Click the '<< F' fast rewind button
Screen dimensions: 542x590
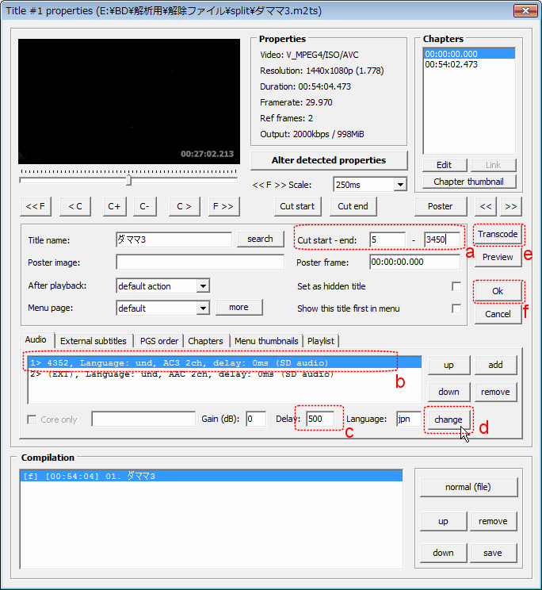pyautogui.click(x=34, y=206)
